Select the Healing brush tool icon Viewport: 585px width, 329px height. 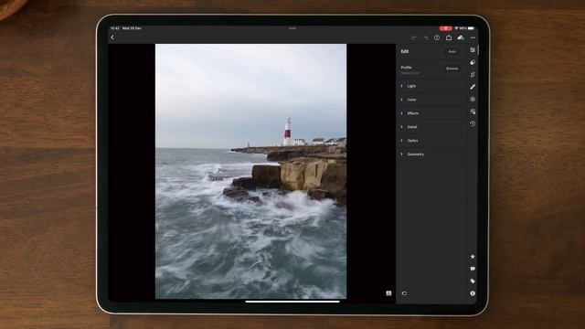pyautogui.click(x=473, y=87)
